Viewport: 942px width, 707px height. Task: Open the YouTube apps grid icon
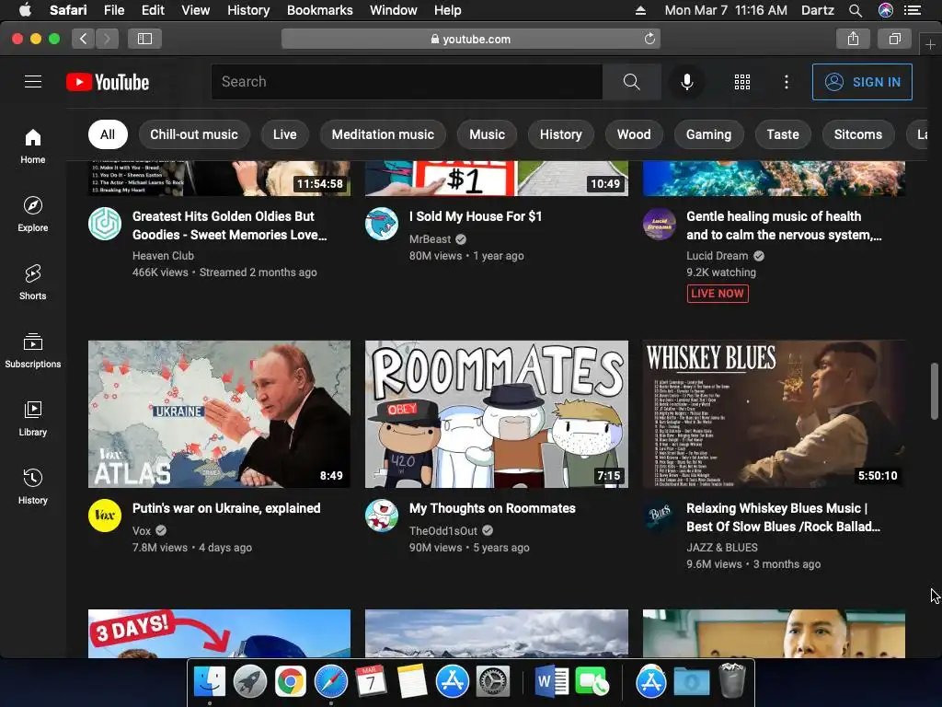click(x=742, y=82)
